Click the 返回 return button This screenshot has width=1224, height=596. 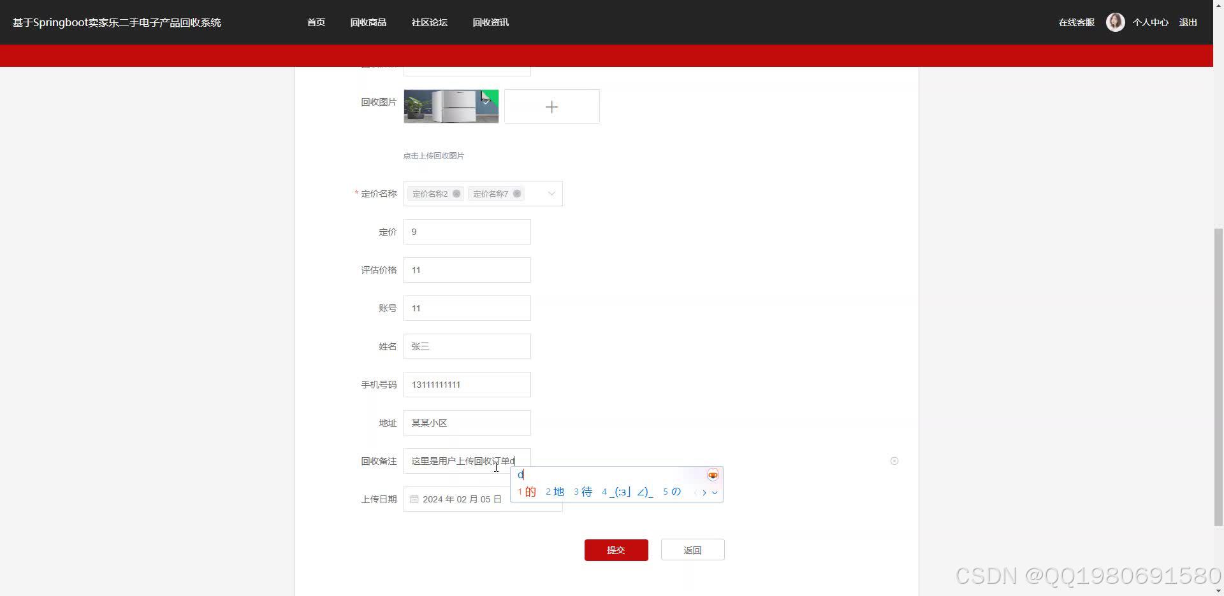point(692,550)
